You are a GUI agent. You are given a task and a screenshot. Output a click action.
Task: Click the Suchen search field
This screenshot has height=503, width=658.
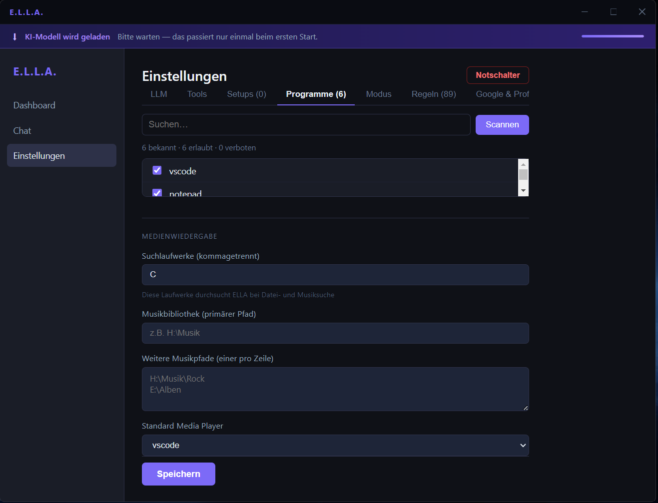pos(306,124)
